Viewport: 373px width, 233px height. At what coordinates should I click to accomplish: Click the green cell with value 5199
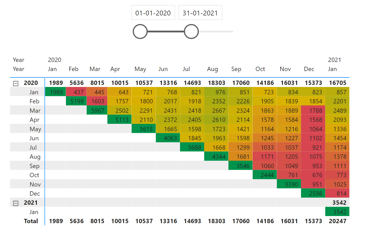(76, 101)
